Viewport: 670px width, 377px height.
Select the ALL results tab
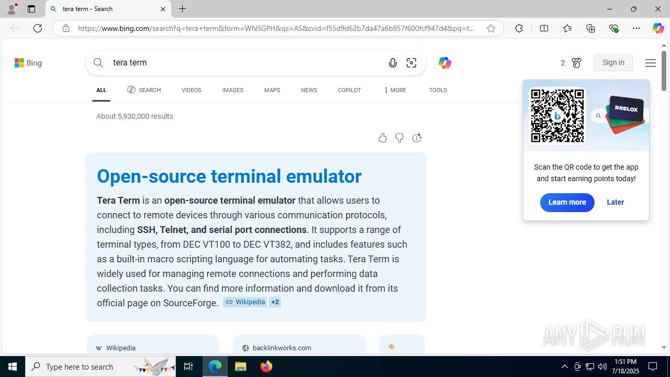pyautogui.click(x=101, y=90)
